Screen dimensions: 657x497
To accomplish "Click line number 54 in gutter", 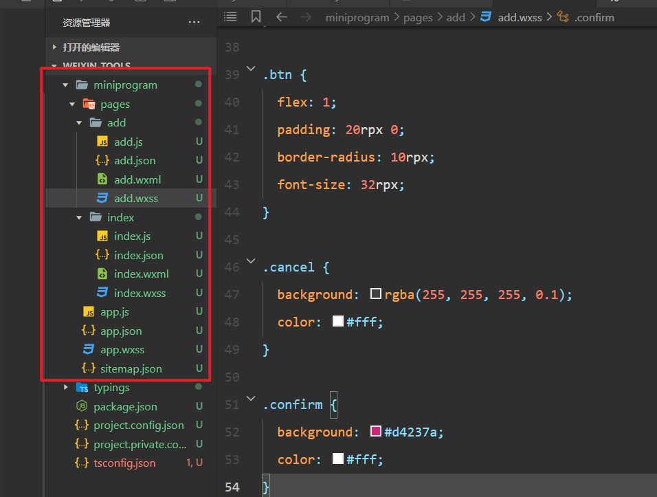I will [x=232, y=487].
